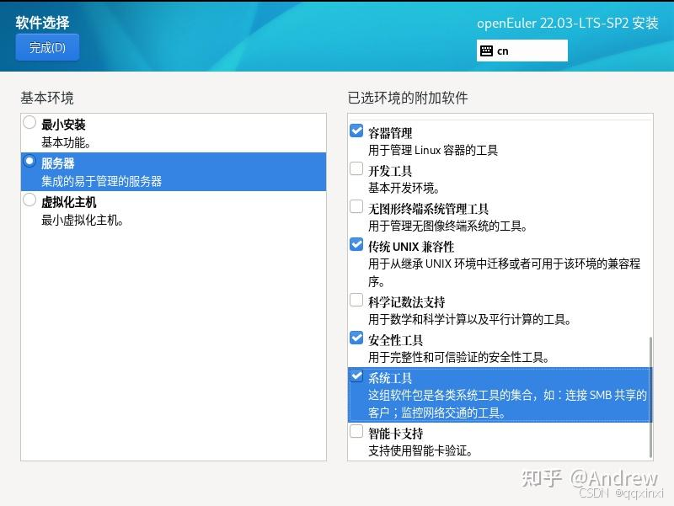
Task: Click description 基本开发环境。
Action: tap(404, 188)
